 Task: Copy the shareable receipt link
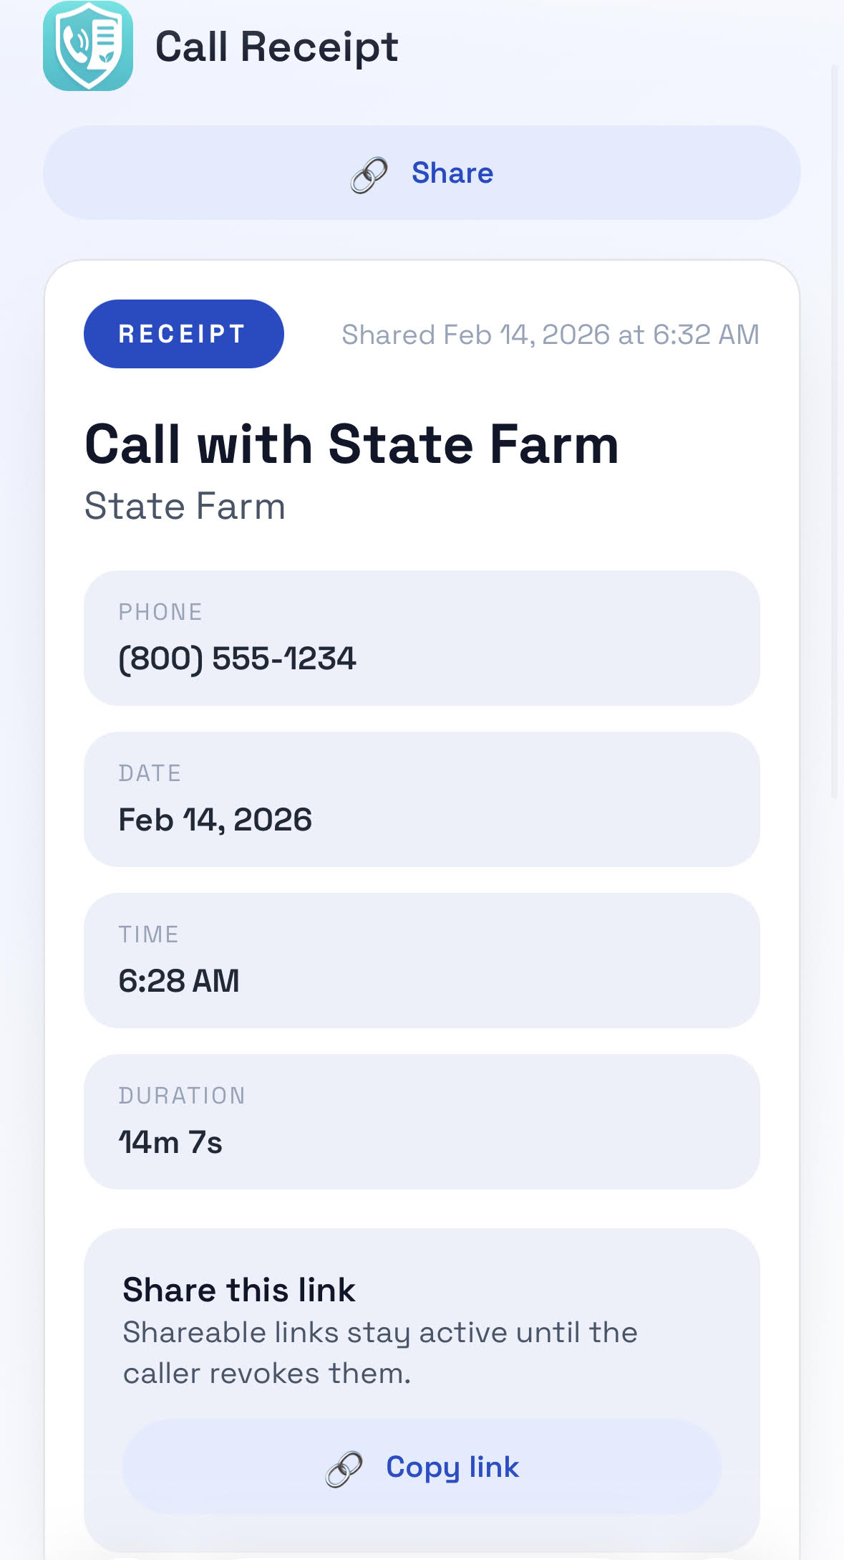[452, 1467]
